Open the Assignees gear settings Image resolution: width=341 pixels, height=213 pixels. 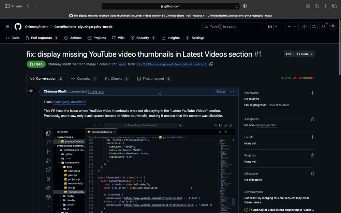(312, 119)
